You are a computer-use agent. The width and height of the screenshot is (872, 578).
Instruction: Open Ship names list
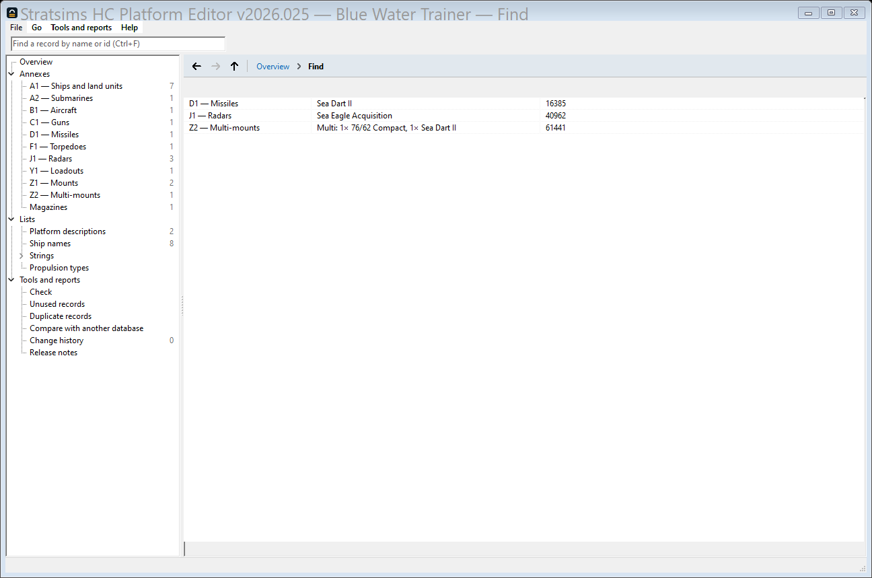click(x=50, y=244)
